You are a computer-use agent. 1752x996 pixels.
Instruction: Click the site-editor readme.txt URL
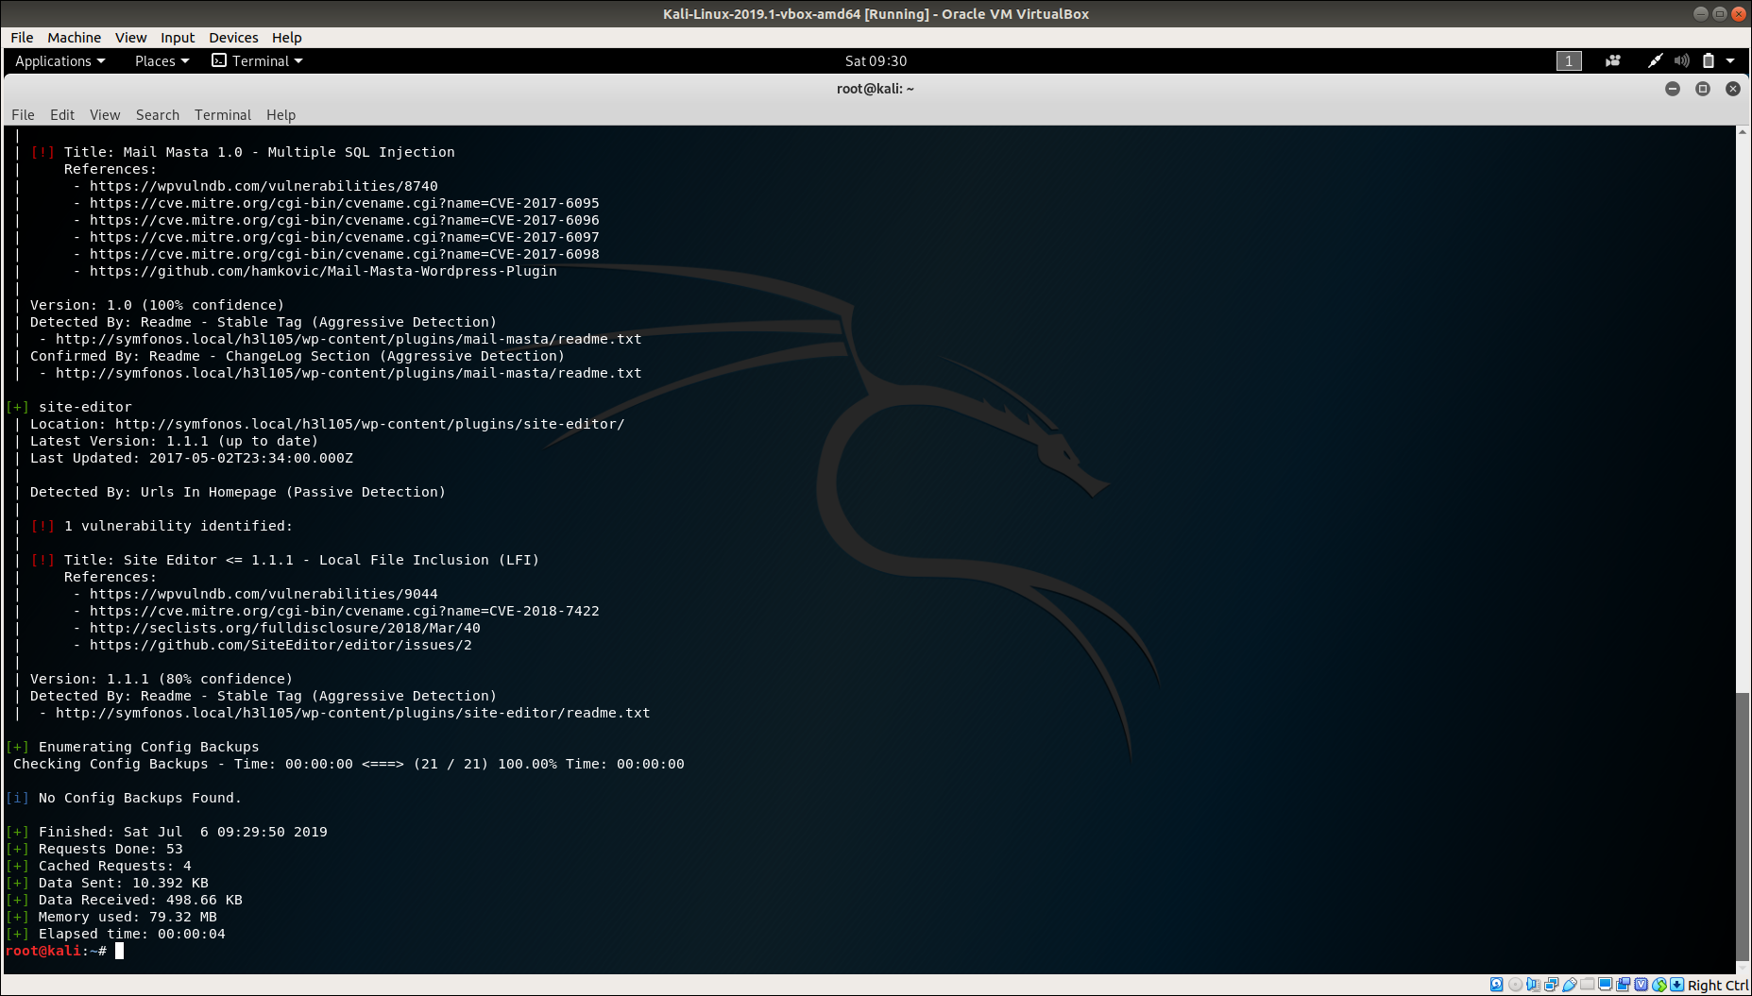point(352,713)
